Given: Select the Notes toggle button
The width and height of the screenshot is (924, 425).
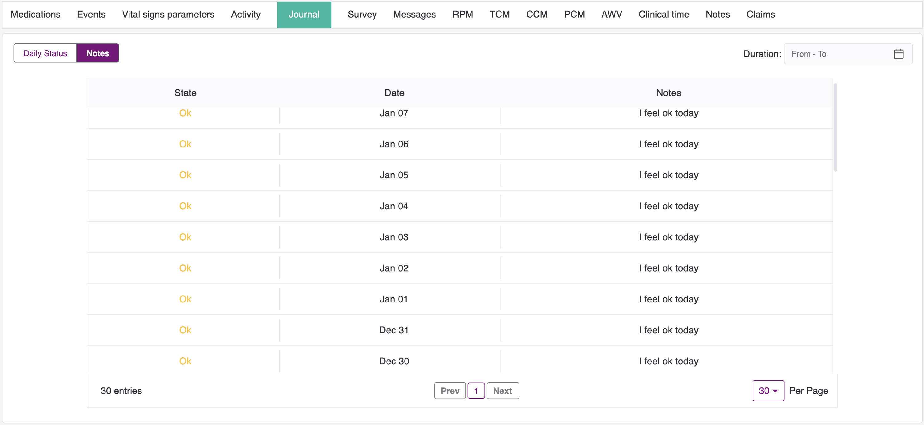Looking at the screenshot, I should [98, 53].
